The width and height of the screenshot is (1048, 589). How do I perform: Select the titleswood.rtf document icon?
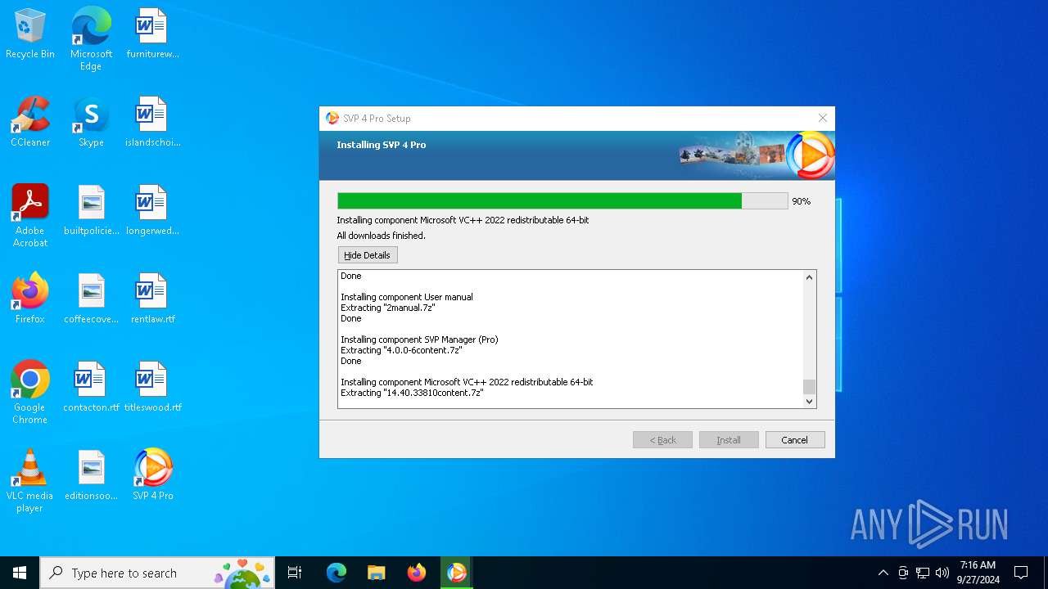tap(152, 388)
